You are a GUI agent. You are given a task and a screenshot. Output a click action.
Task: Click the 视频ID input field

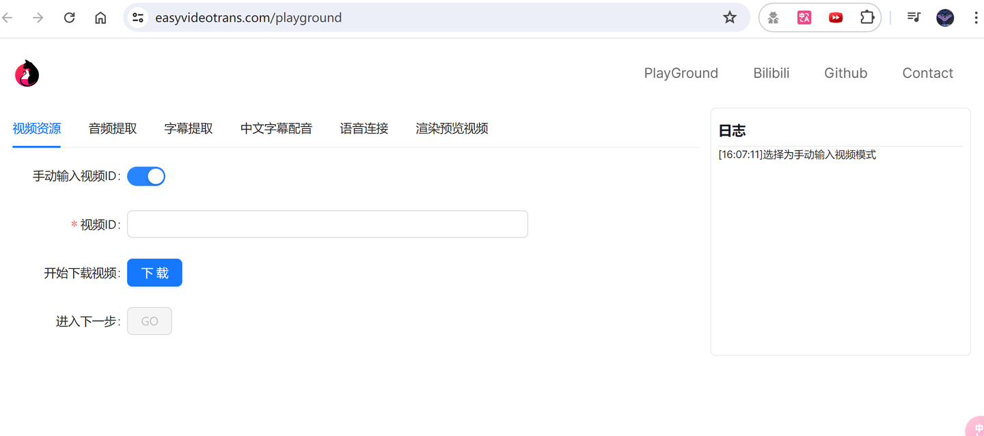tap(327, 224)
